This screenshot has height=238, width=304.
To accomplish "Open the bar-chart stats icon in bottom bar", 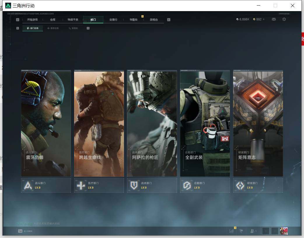I will [231, 231].
